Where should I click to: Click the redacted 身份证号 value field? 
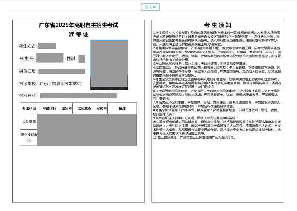[61, 71]
